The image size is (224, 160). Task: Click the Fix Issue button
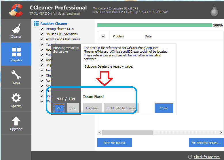pos(92,108)
